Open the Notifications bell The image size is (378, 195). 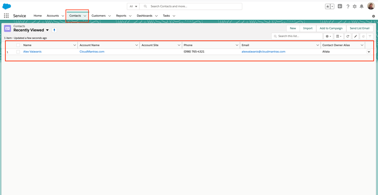click(x=362, y=7)
